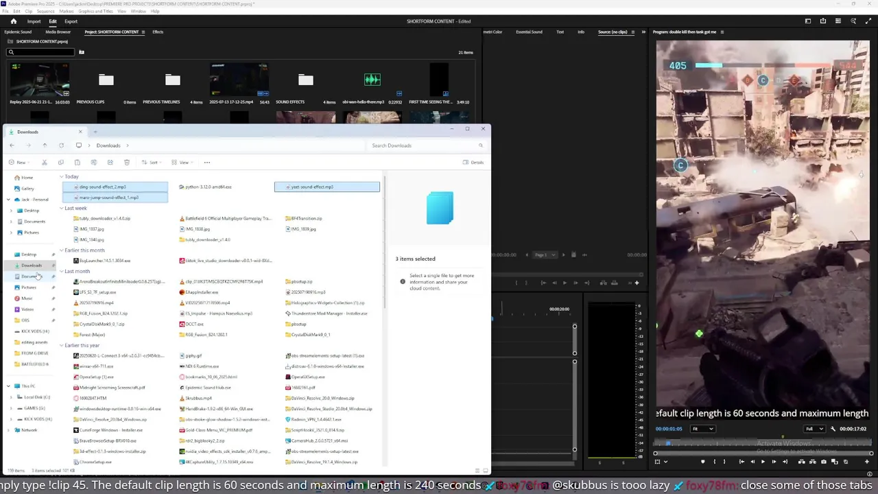Collapse Jack - Personal tree node
The image size is (878, 494).
(8, 200)
